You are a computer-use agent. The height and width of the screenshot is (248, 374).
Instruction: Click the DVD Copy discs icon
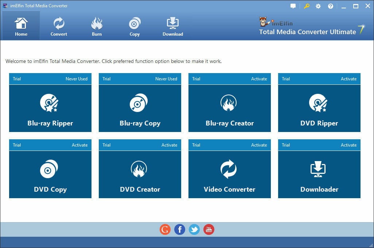[x=49, y=169]
